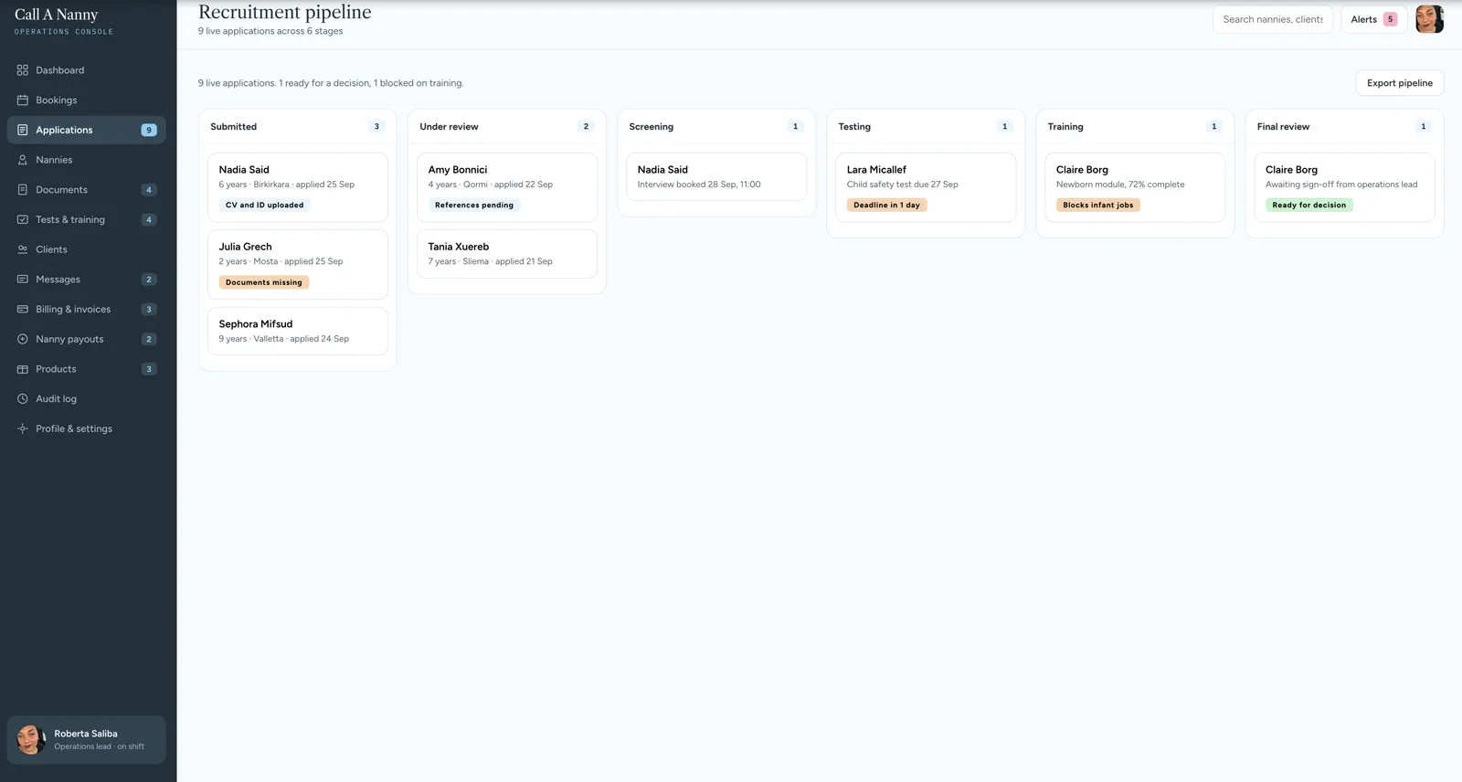This screenshot has height=782, width=1462.
Task: Open the Amy Bonnici application card
Action: tap(507, 187)
